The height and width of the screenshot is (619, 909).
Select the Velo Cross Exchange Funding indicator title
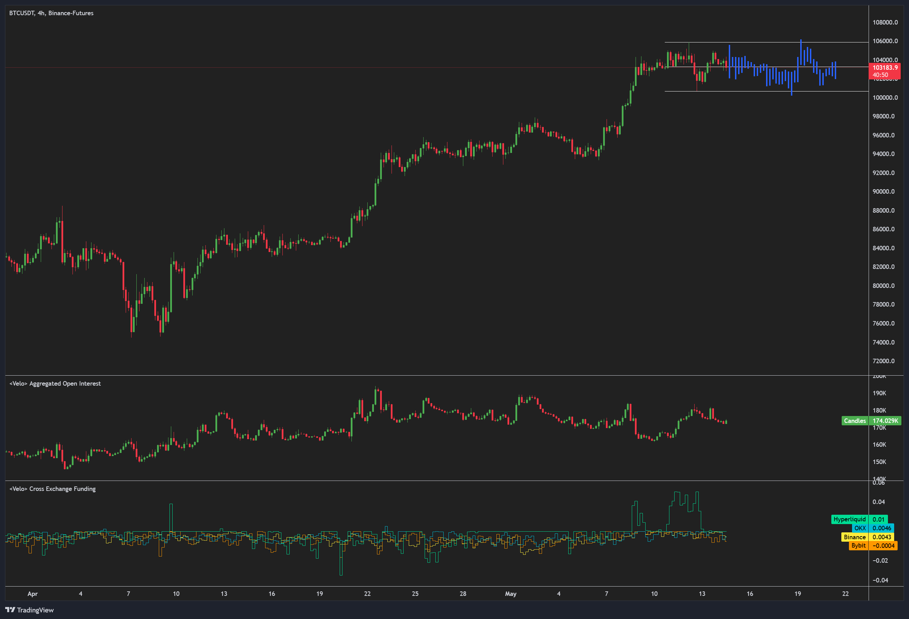52,489
